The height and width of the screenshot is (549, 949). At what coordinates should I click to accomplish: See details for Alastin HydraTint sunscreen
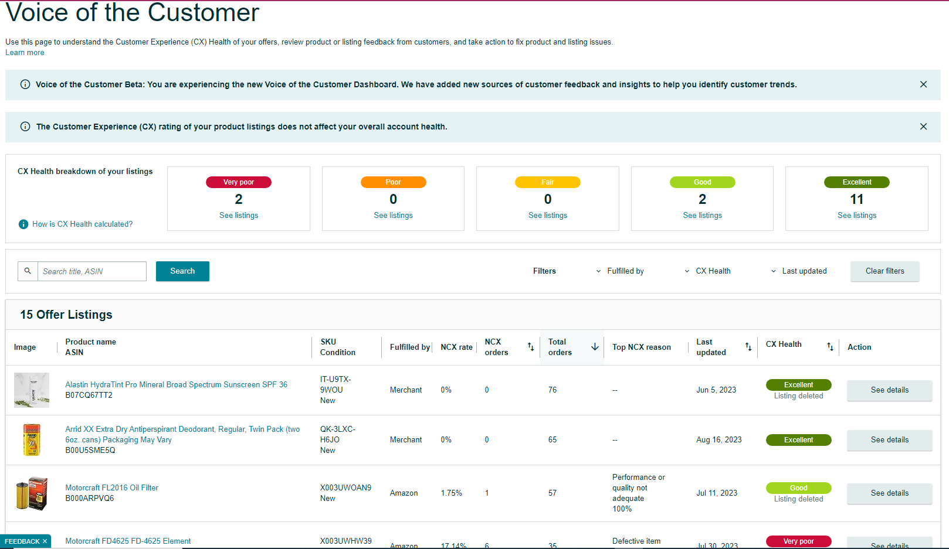coord(890,390)
